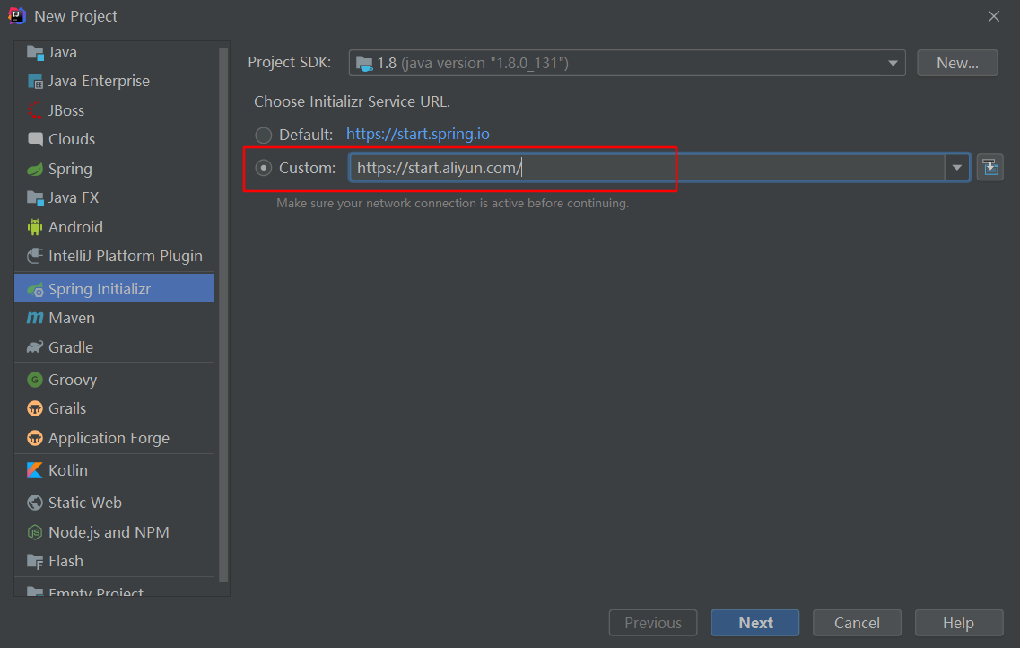Select the Node.js and NPM icon

(35, 532)
